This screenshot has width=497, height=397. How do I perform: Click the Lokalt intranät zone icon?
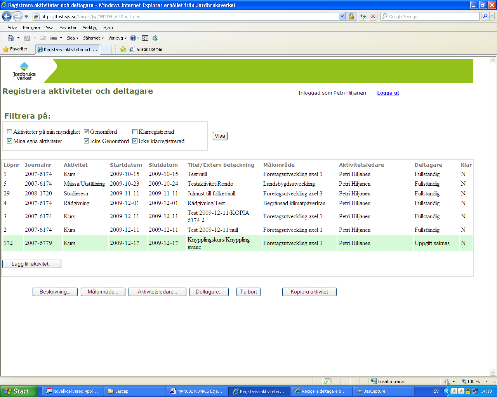click(x=374, y=381)
